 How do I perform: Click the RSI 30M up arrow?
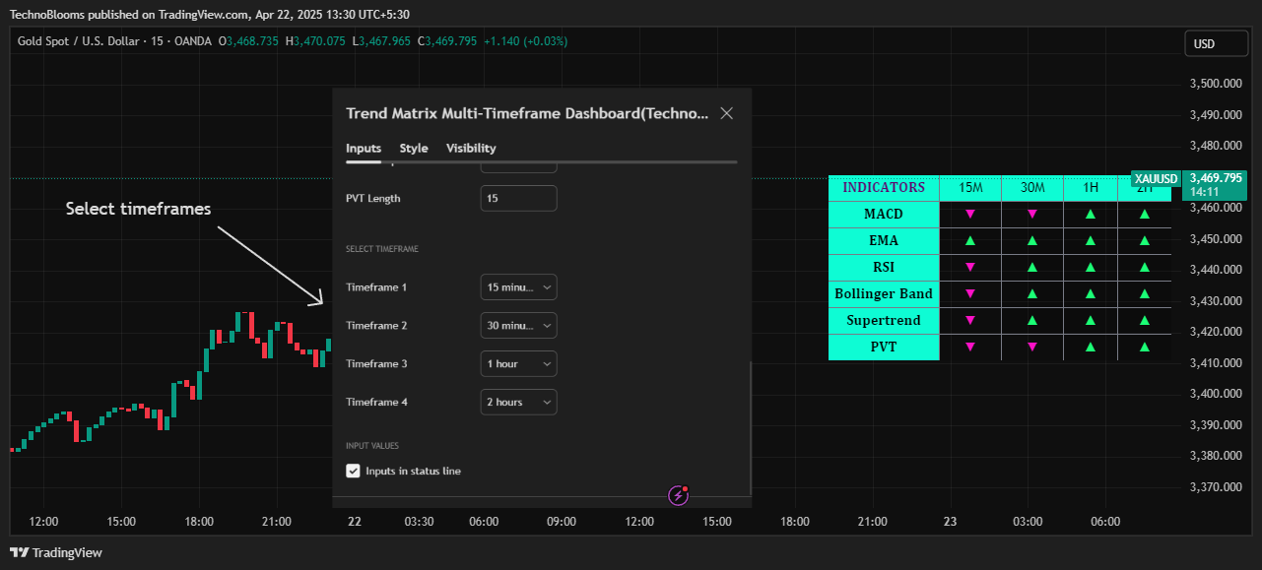1032,267
